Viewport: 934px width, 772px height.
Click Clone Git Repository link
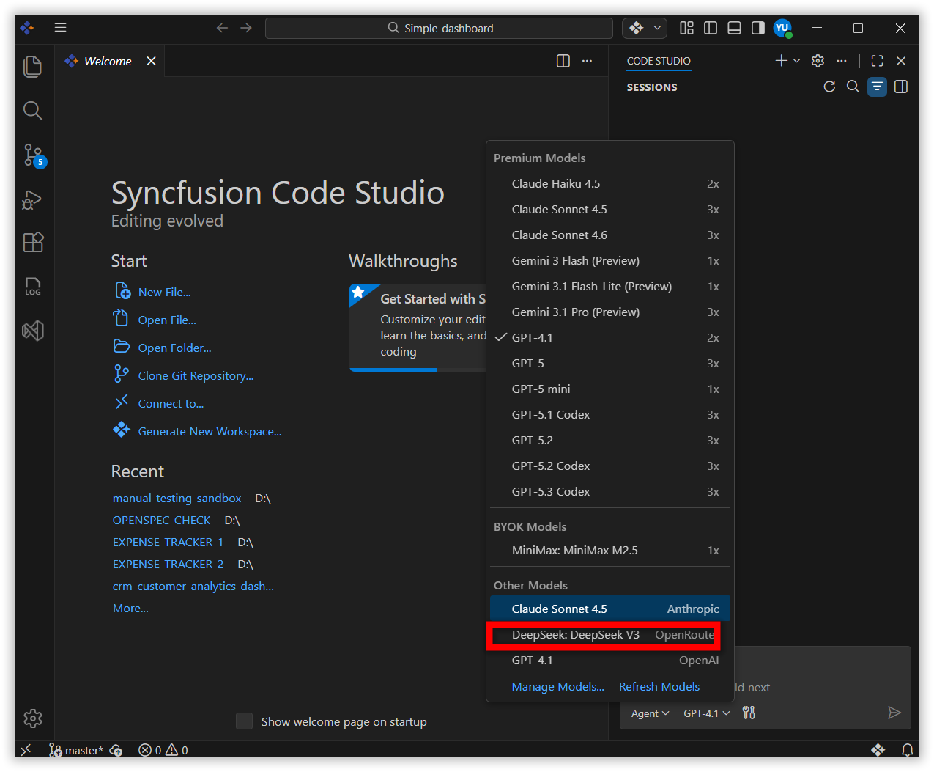(x=196, y=376)
